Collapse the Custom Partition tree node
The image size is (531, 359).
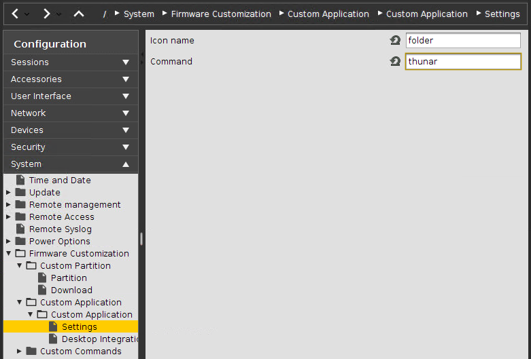[x=20, y=266]
